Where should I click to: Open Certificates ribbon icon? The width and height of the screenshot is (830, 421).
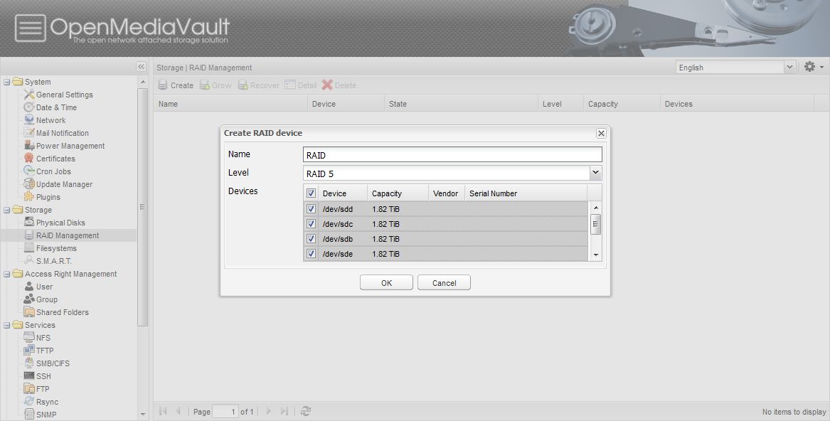[29, 159]
